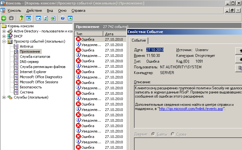Click the Up one level folder icon
Image resolution: width=242 pixels, height=150 pixels.
21,18
